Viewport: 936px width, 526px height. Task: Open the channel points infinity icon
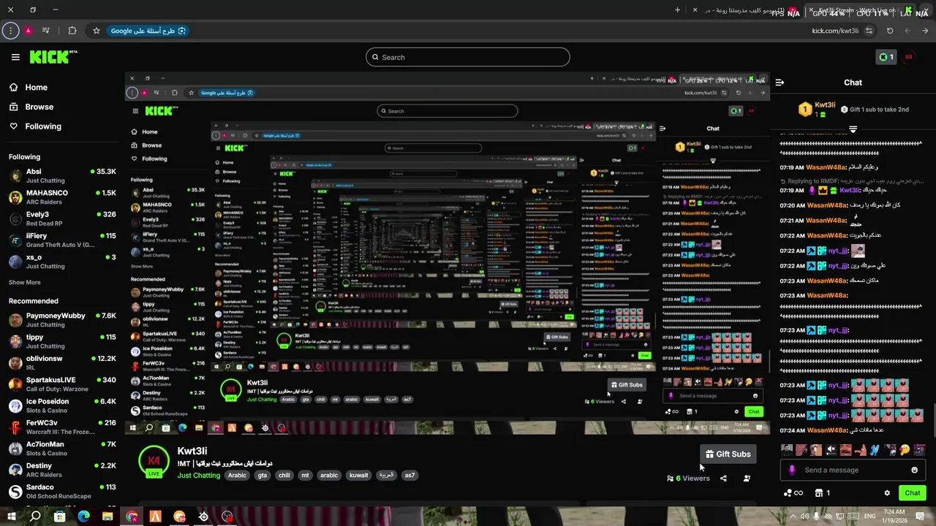pyautogui.click(x=793, y=493)
